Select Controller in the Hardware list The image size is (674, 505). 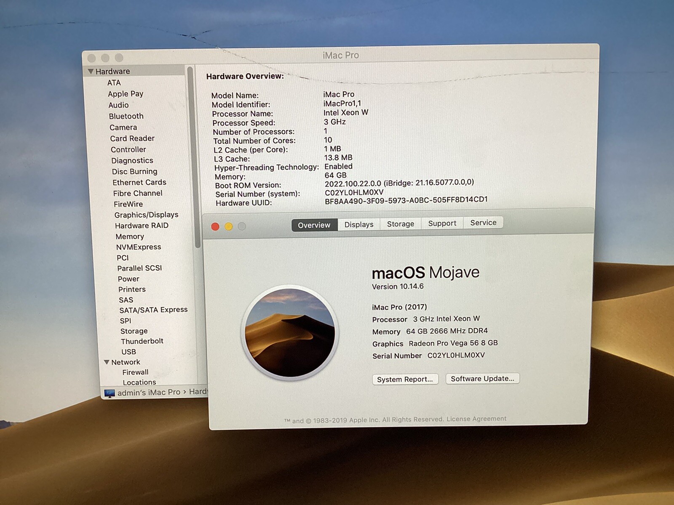(x=128, y=149)
